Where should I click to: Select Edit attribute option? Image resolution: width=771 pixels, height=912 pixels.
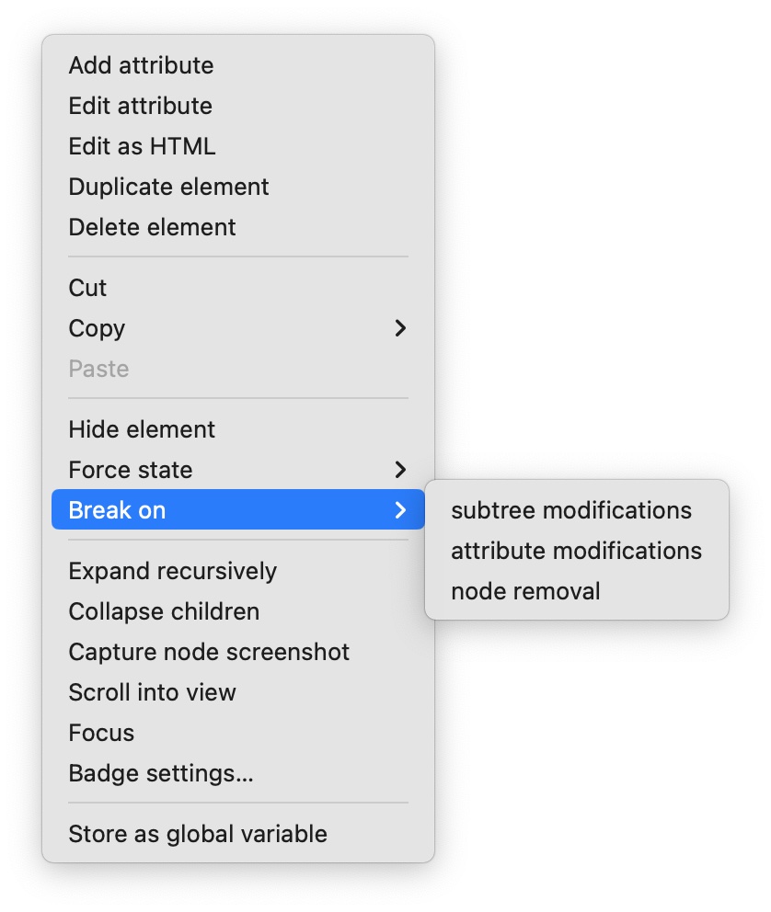pos(140,106)
